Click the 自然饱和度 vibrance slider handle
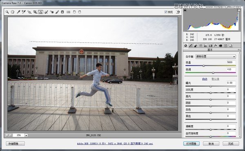The image size is (245, 151). (x=211, y=137)
